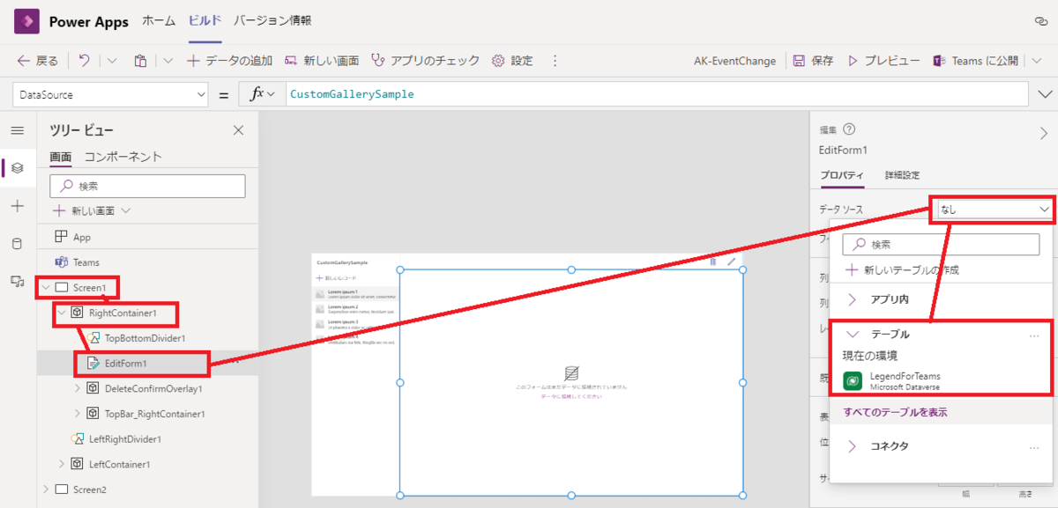Click the tree view search field
Screen dimensions: 1058x508
147,186
